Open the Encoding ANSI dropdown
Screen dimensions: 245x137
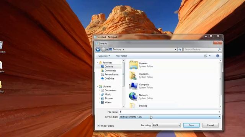(166, 125)
